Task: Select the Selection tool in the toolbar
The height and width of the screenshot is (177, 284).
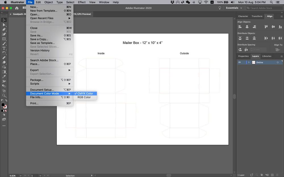Action: [x=4, y=20]
